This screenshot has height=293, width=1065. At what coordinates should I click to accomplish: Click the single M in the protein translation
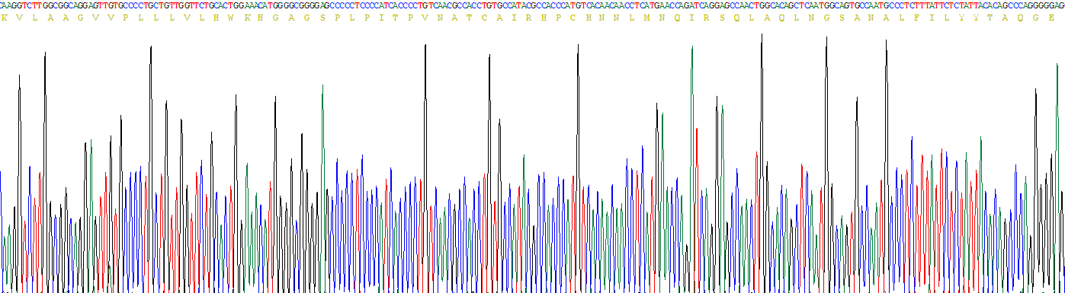[x=646, y=18]
